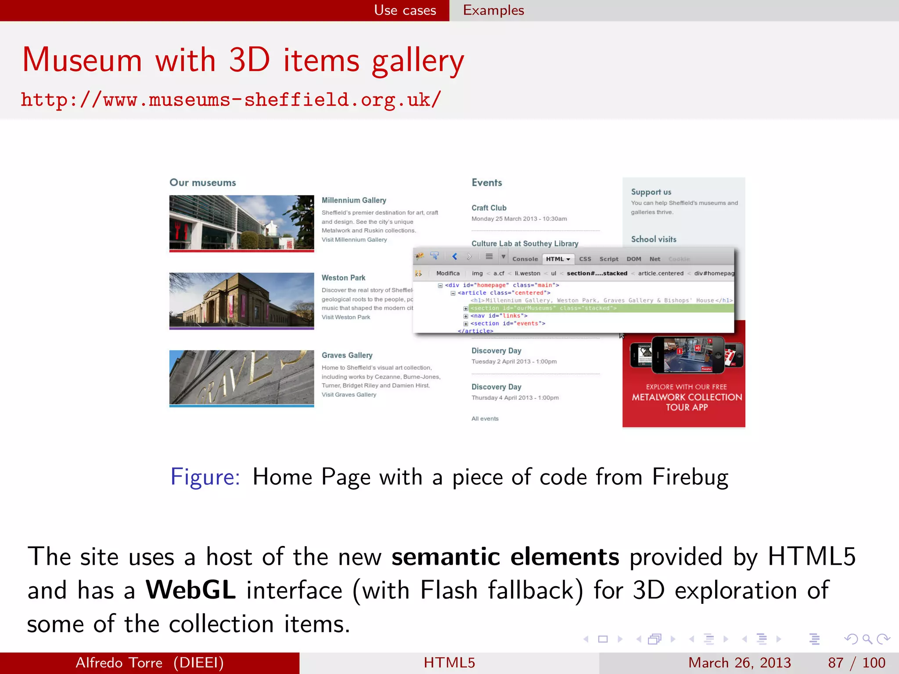Select the h1 Millennium Gallery code line
This screenshot has width=899, height=674.
(x=601, y=301)
